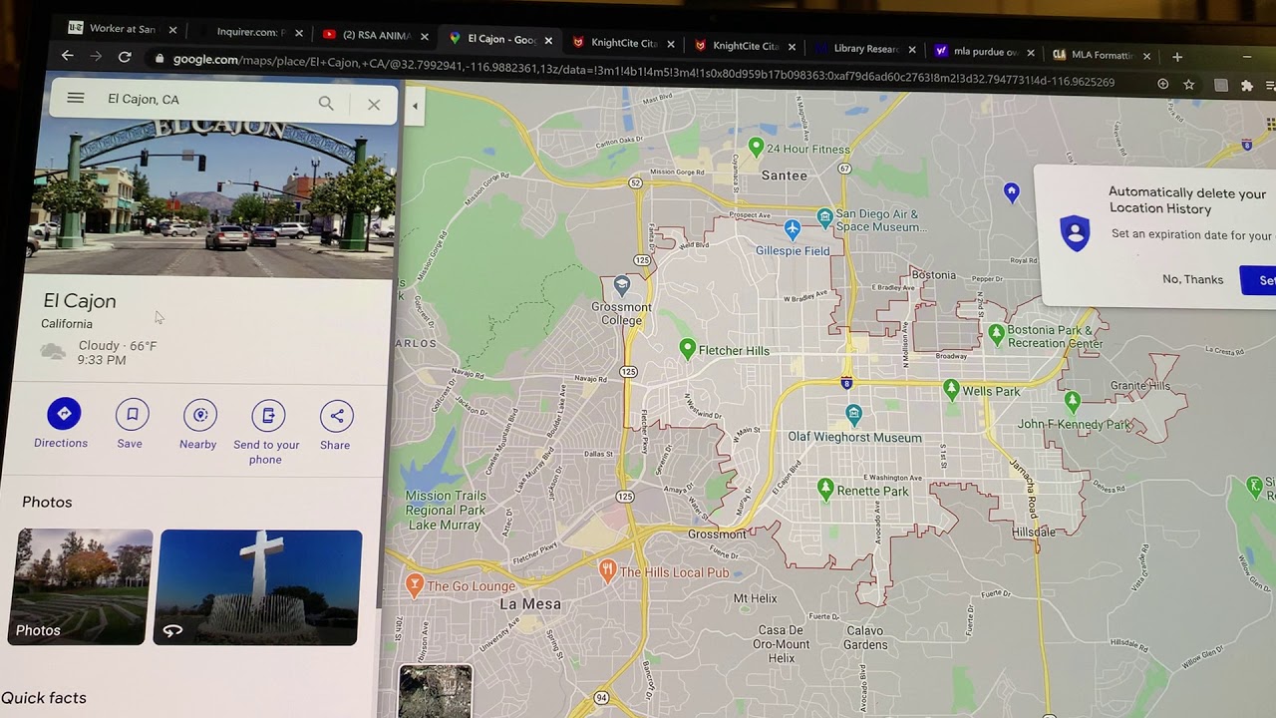Screen dimensions: 1276x718
Task: Share El Cajon location
Action: [x=336, y=427]
